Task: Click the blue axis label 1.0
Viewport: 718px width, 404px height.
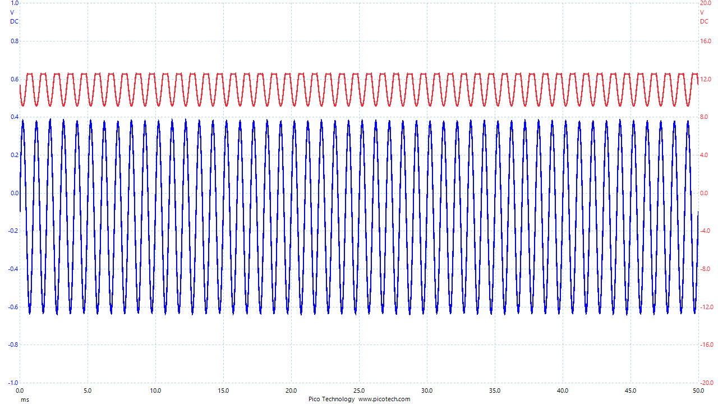Action: click(x=15, y=3)
